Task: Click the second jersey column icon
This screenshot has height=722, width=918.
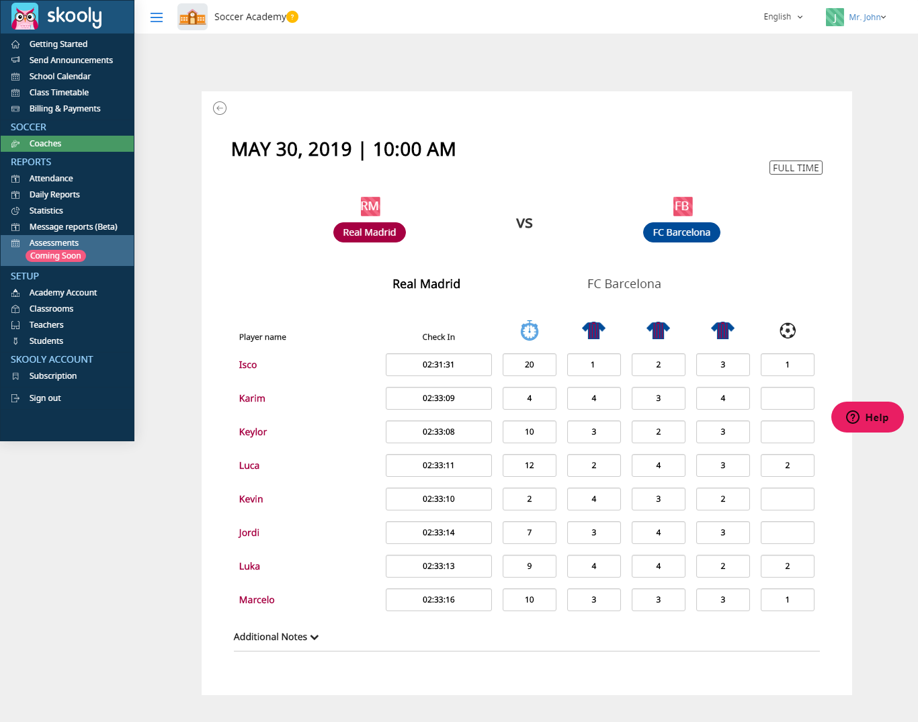Action: pos(659,330)
